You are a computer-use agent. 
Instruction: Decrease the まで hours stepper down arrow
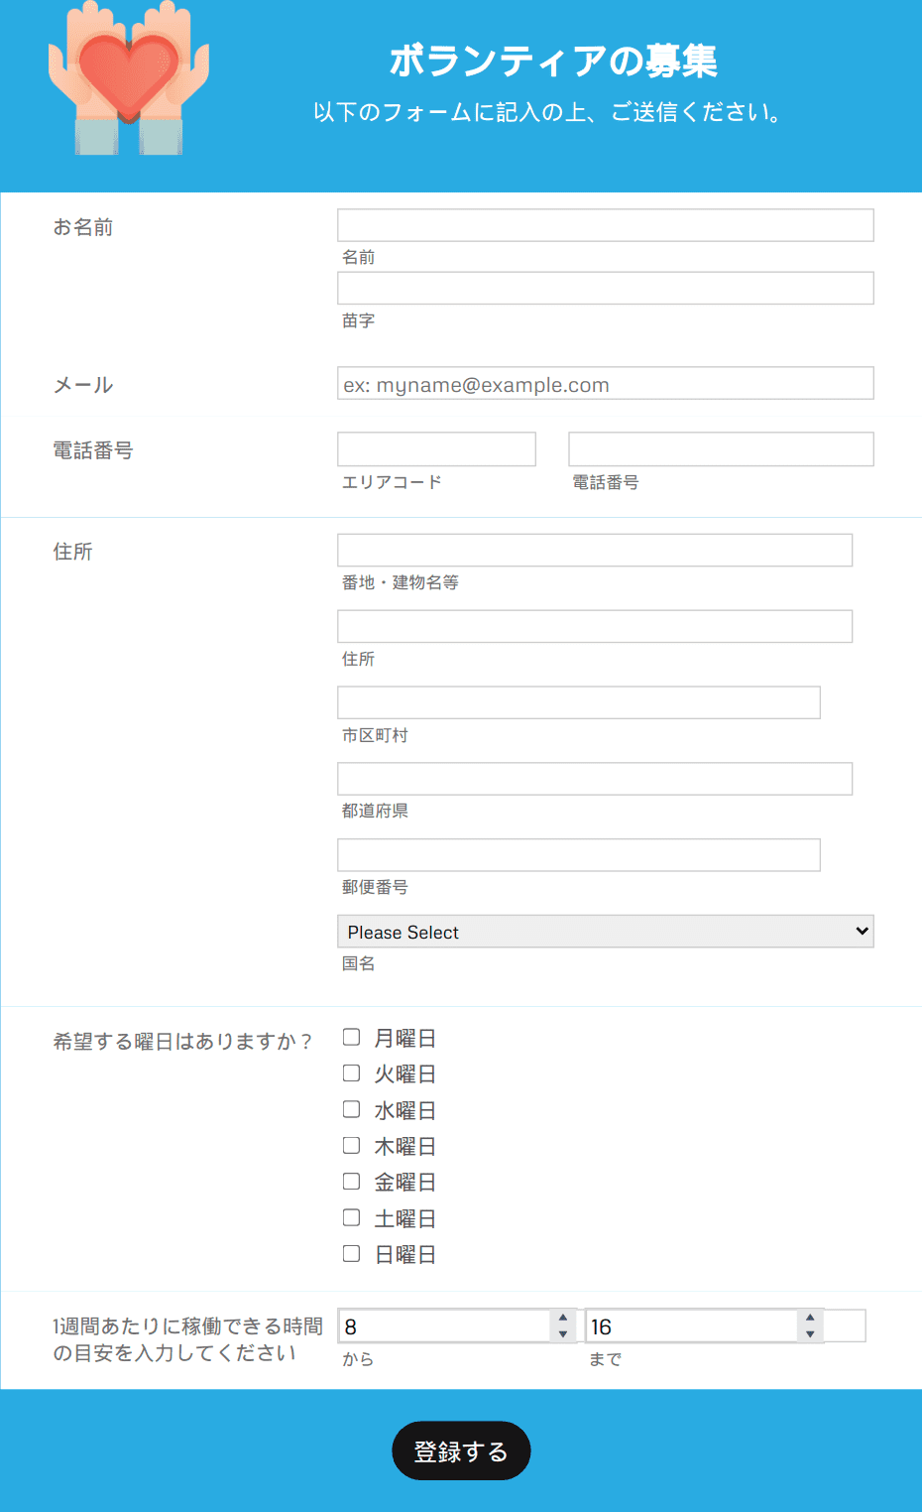pos(810,1334)
